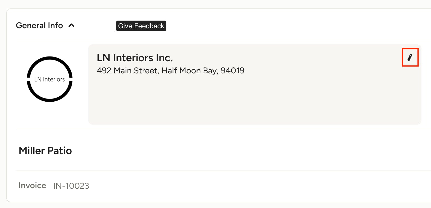Click the 94019 zip code

coord(232,71)
